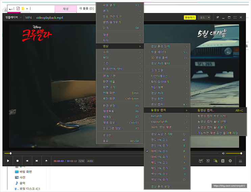Open 영상 출력 설정 item
251x192 pixels.
[x=167, y=187]
